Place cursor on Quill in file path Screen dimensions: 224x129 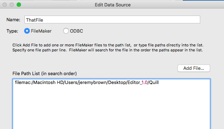click(154, 83)
